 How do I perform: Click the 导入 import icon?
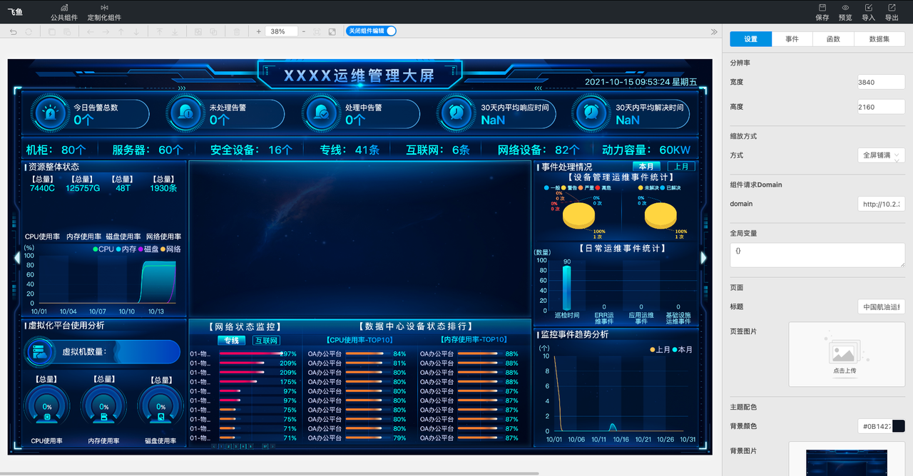pos(868,7)
